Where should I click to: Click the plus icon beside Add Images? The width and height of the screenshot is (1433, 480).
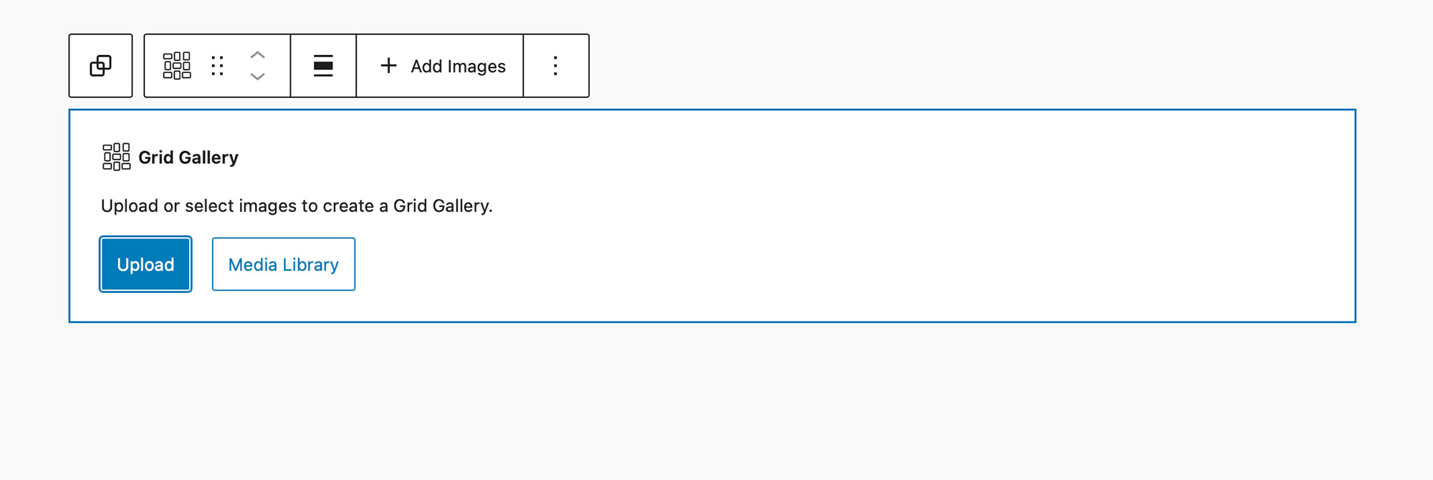click(388, 66)
